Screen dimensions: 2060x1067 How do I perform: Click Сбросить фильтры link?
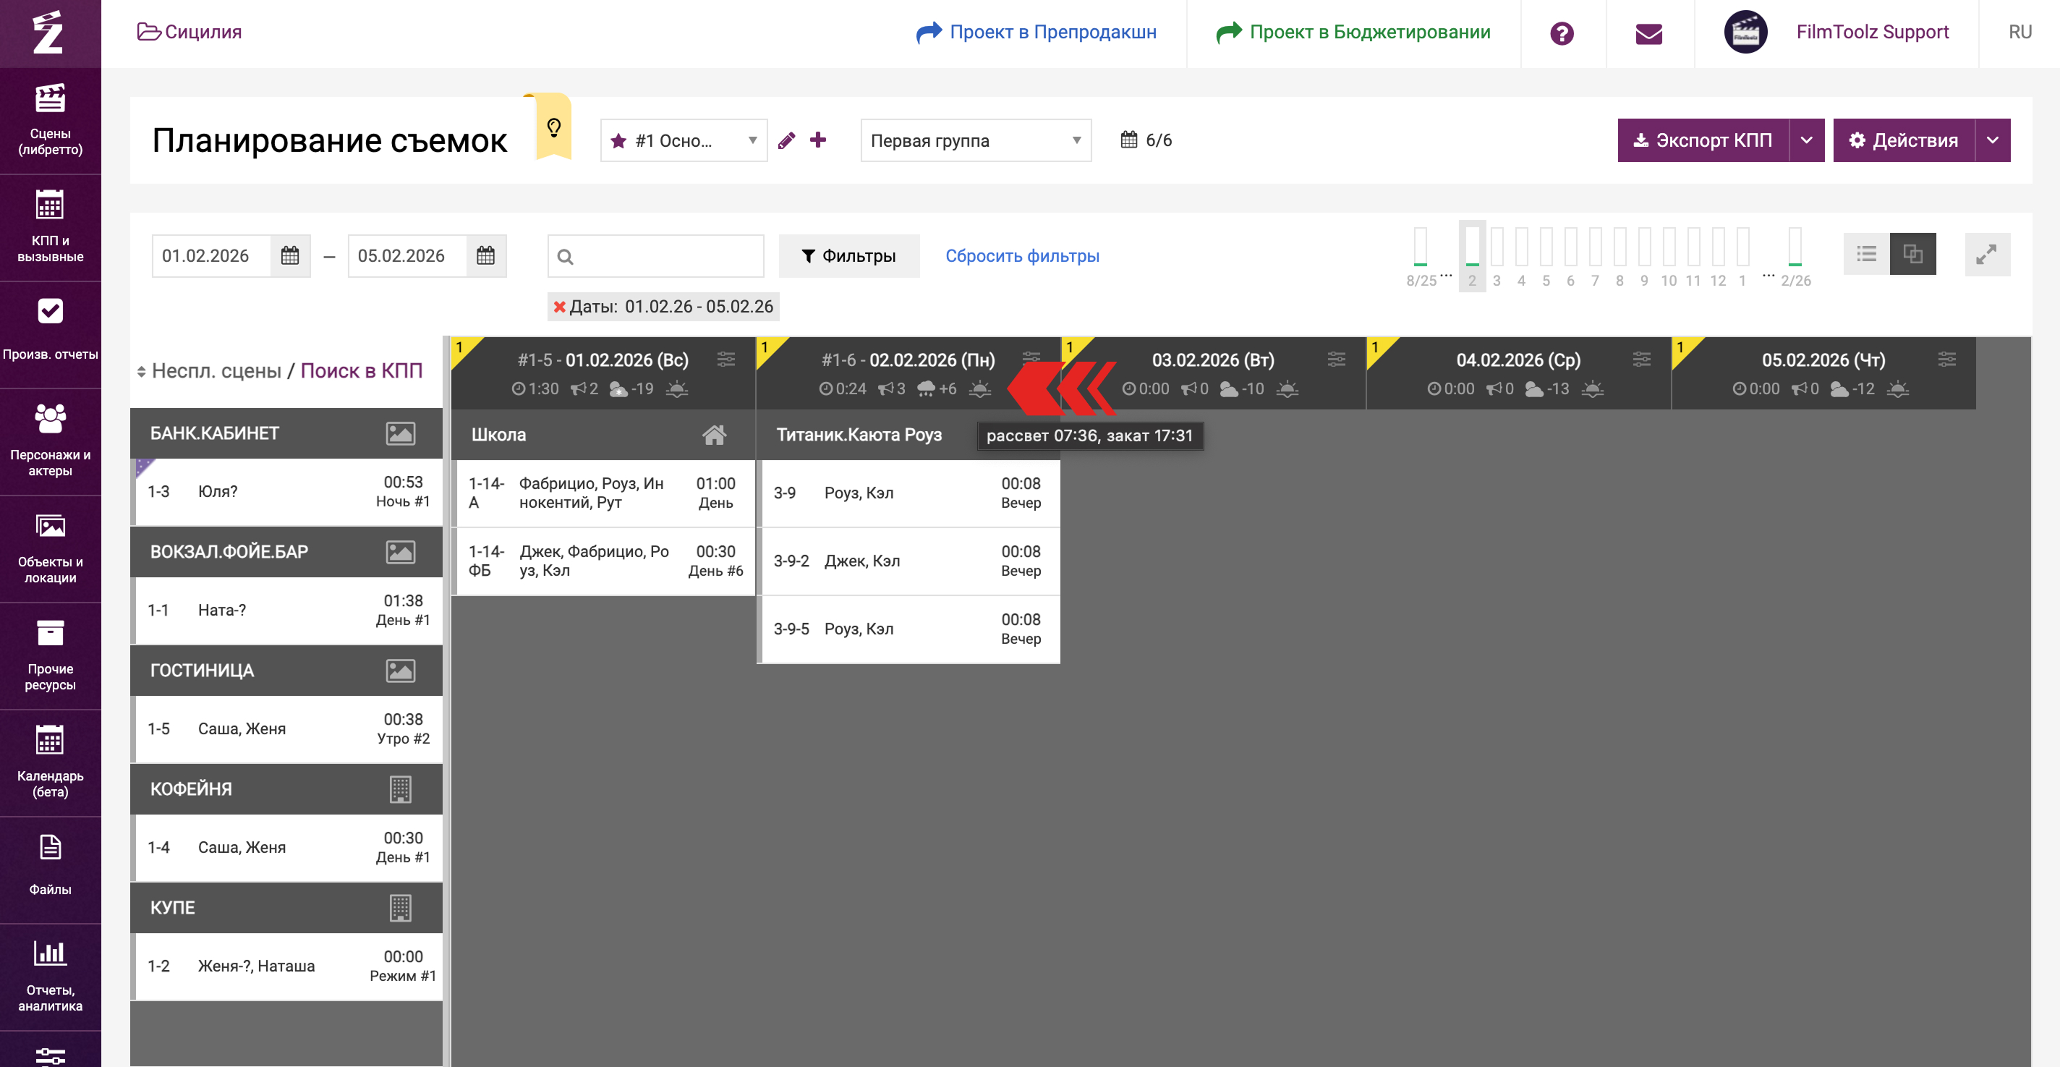(x=1021, y=256)
